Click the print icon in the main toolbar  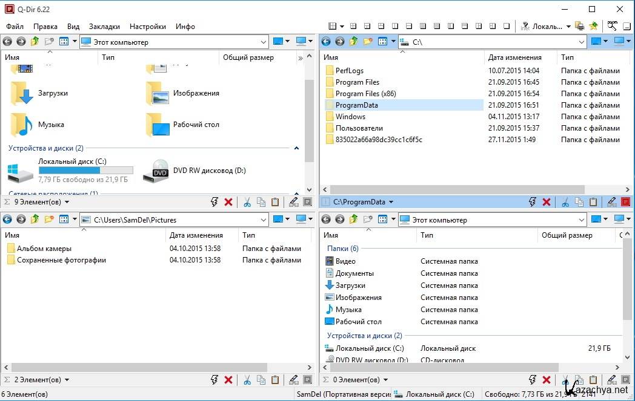(580, 26)
